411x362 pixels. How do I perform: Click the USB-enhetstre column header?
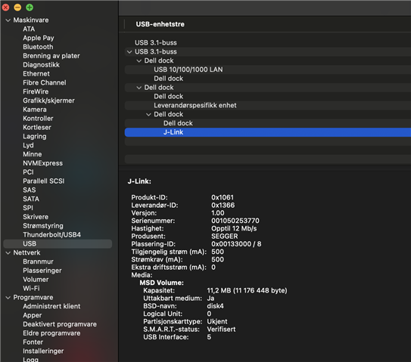click(x=160, y=24)
